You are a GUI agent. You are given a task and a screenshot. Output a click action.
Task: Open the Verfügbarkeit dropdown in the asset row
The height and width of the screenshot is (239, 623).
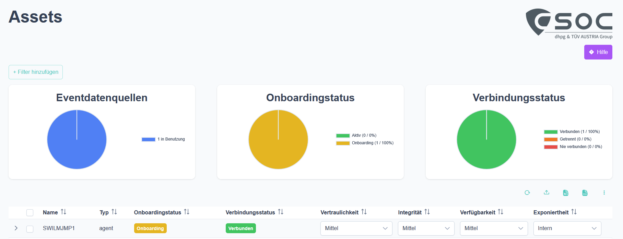coord(493,228)
